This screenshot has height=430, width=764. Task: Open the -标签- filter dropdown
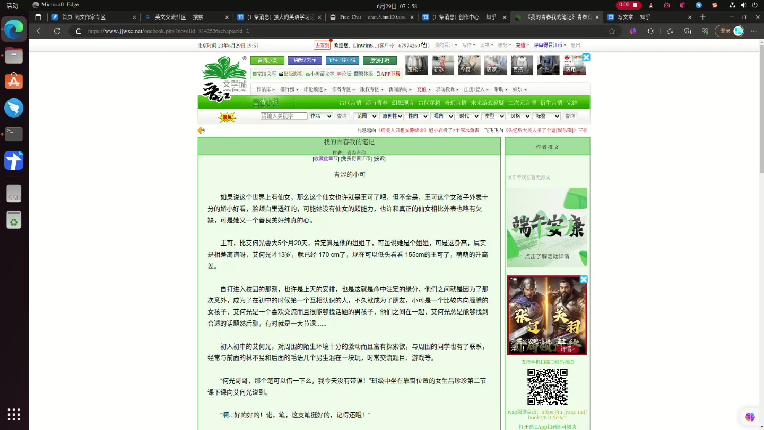click(x=546, y=116)
